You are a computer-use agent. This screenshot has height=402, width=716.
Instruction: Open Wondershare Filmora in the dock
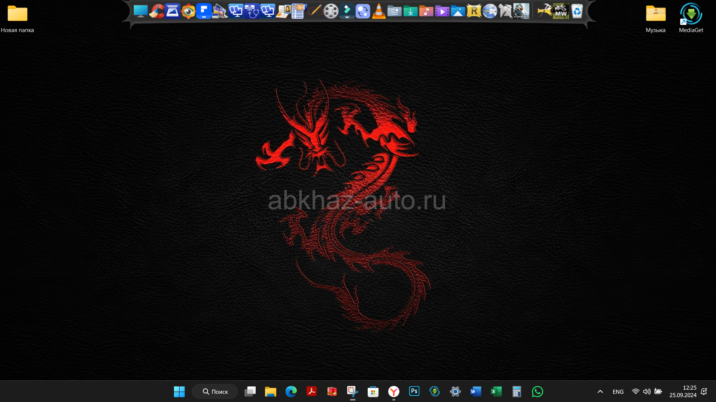click(x=347, y=11)
